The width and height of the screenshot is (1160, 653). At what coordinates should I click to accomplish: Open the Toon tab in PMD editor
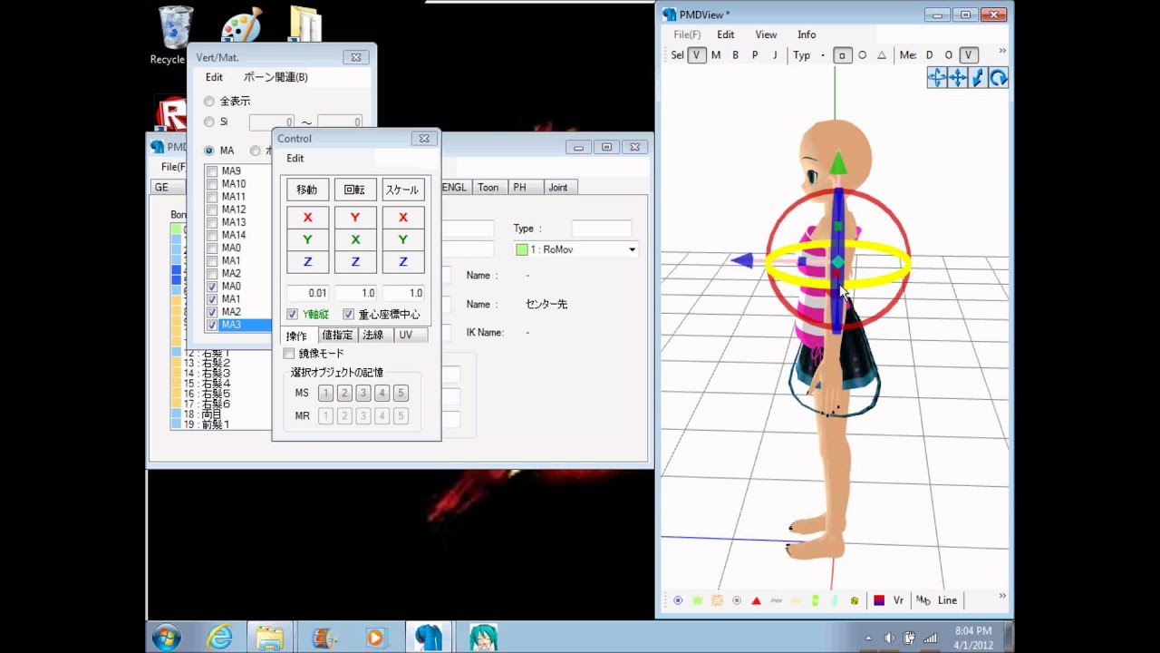[488, 187]
